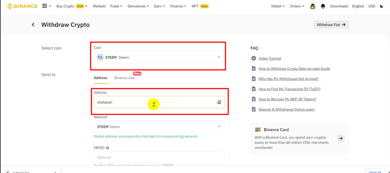The height and width of the screenshot is (173, 390).
Task: Open the Downloads menu item
Action: click(339, 6)
